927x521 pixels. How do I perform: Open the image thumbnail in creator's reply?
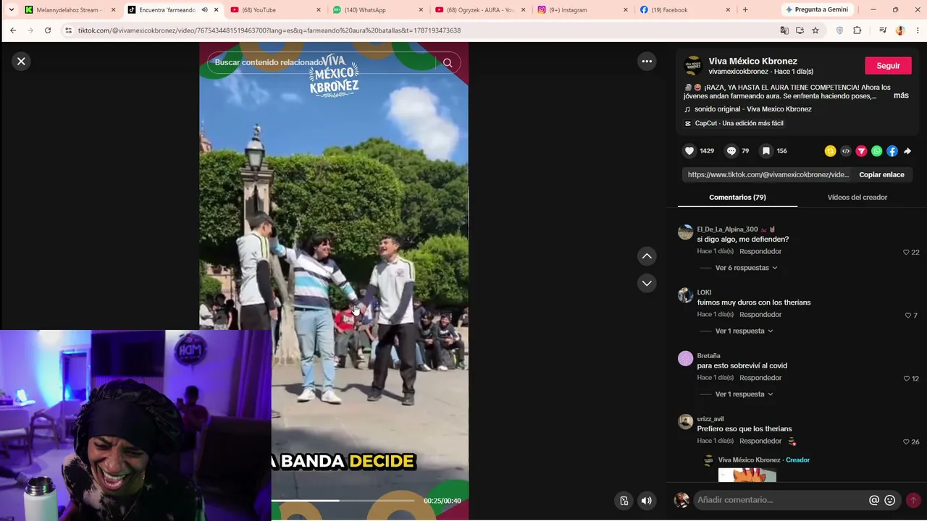(747, 475)
